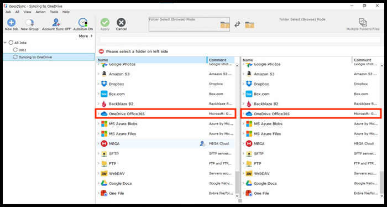Image resolution: width=387 pixels, height=207 pixels.
Task: Click right pane Comment column header
Action: tap(365, 60)
